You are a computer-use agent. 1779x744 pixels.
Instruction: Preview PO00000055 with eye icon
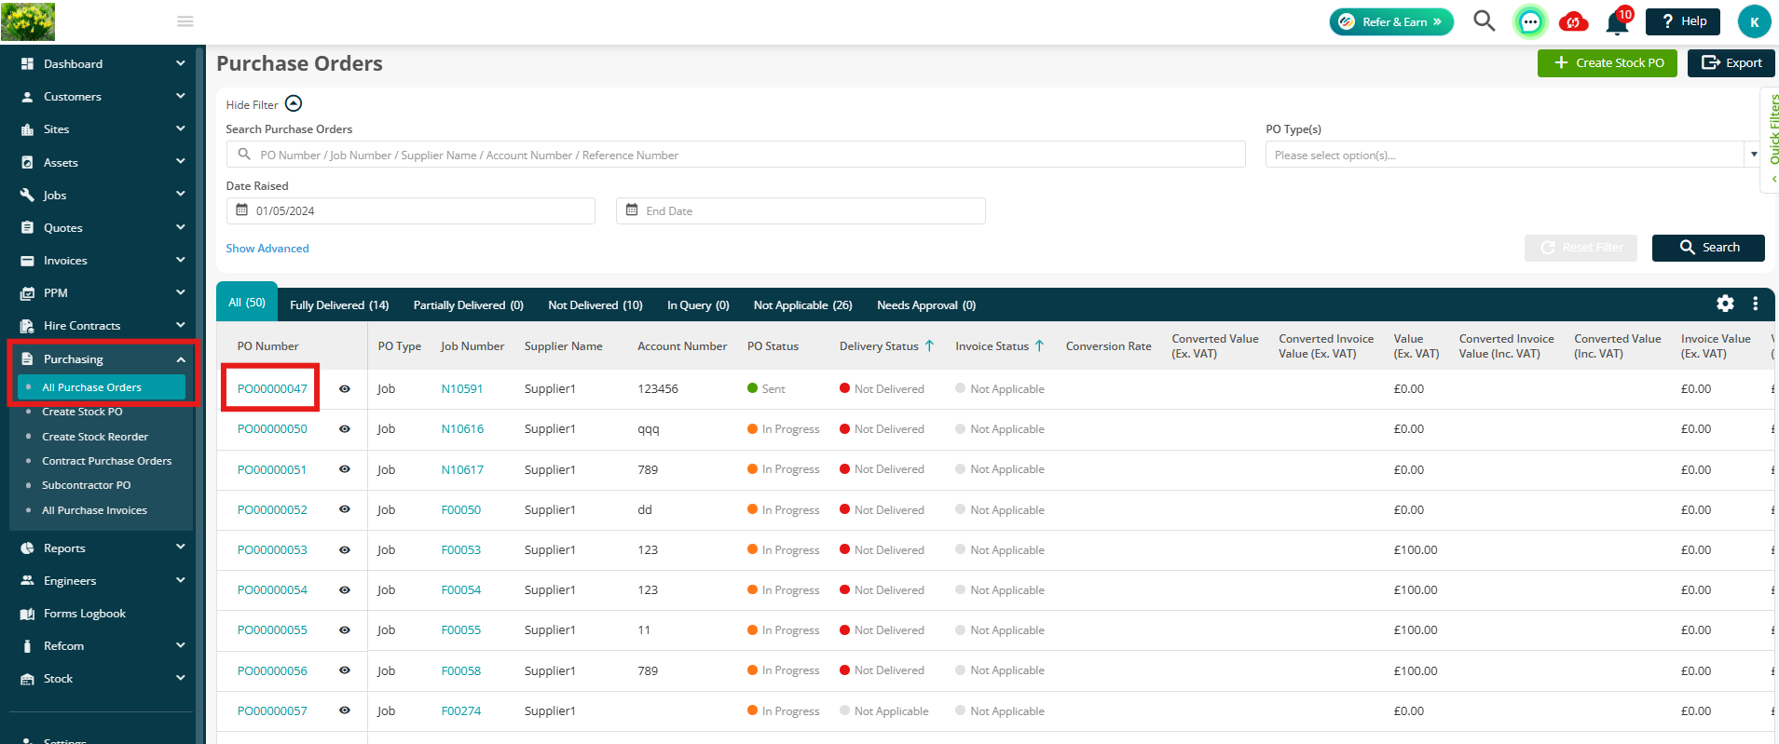click(345, 630)
